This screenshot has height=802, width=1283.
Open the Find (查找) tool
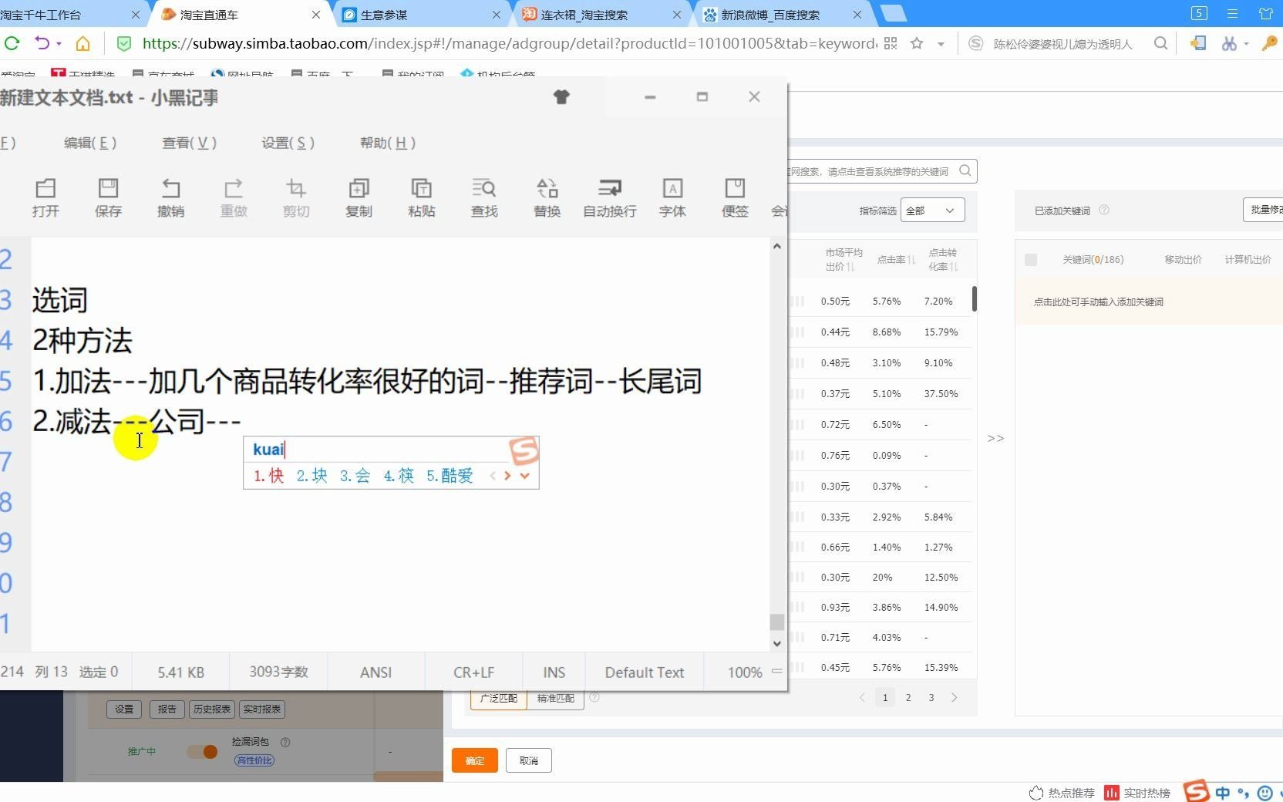(484, 197)
